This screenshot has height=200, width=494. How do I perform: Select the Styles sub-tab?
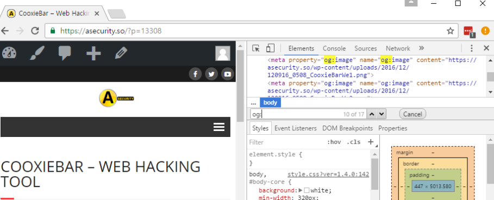coord(260,128)
